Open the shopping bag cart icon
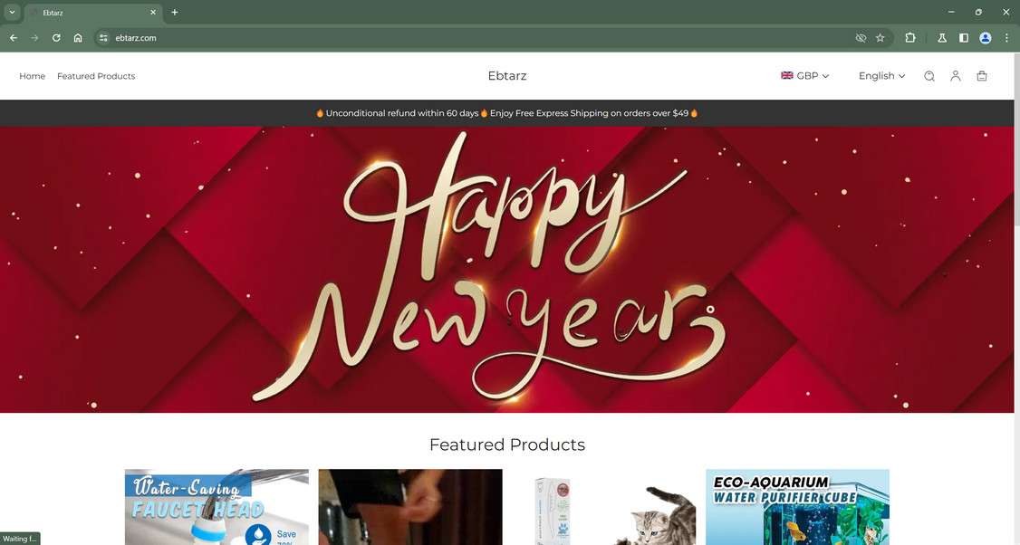 982,76
